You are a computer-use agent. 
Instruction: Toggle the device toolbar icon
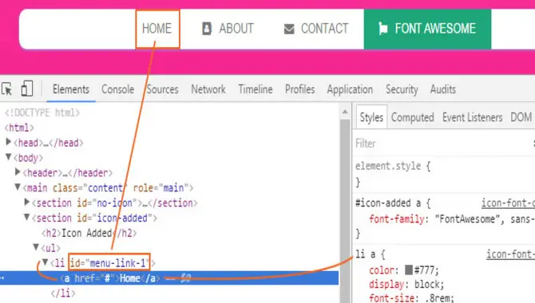coord(26,89)
